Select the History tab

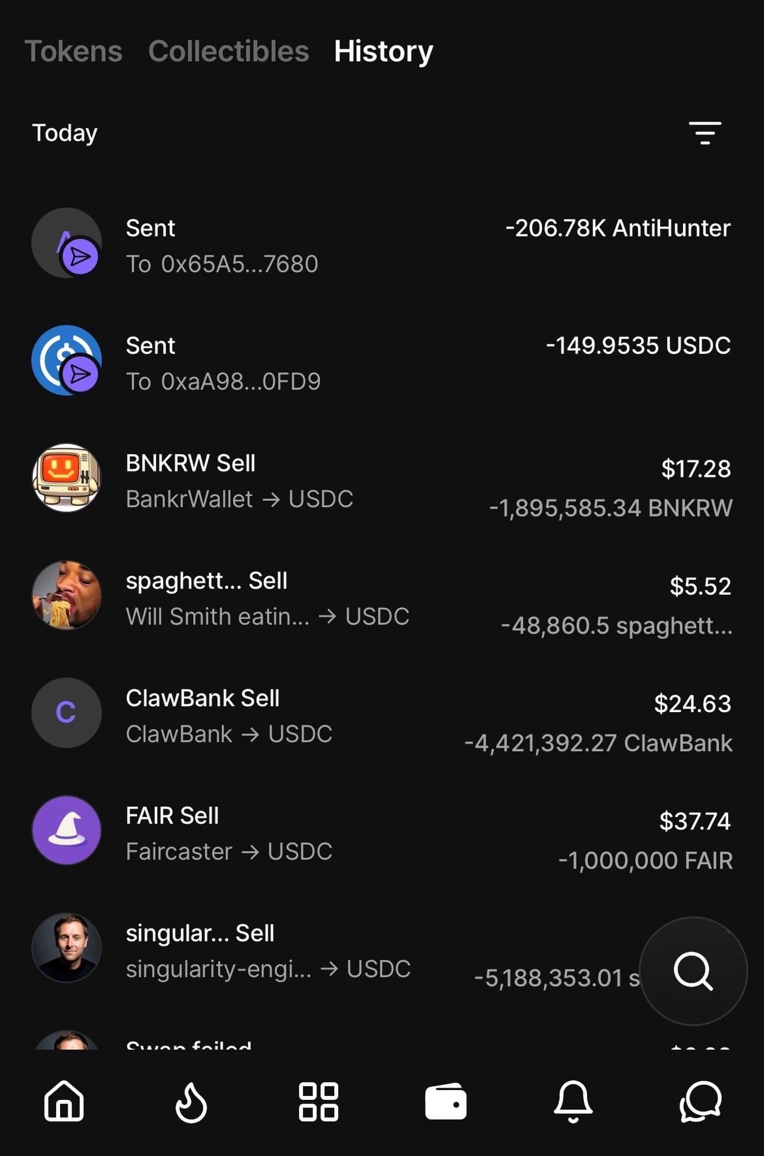click(x=383, y=51)
